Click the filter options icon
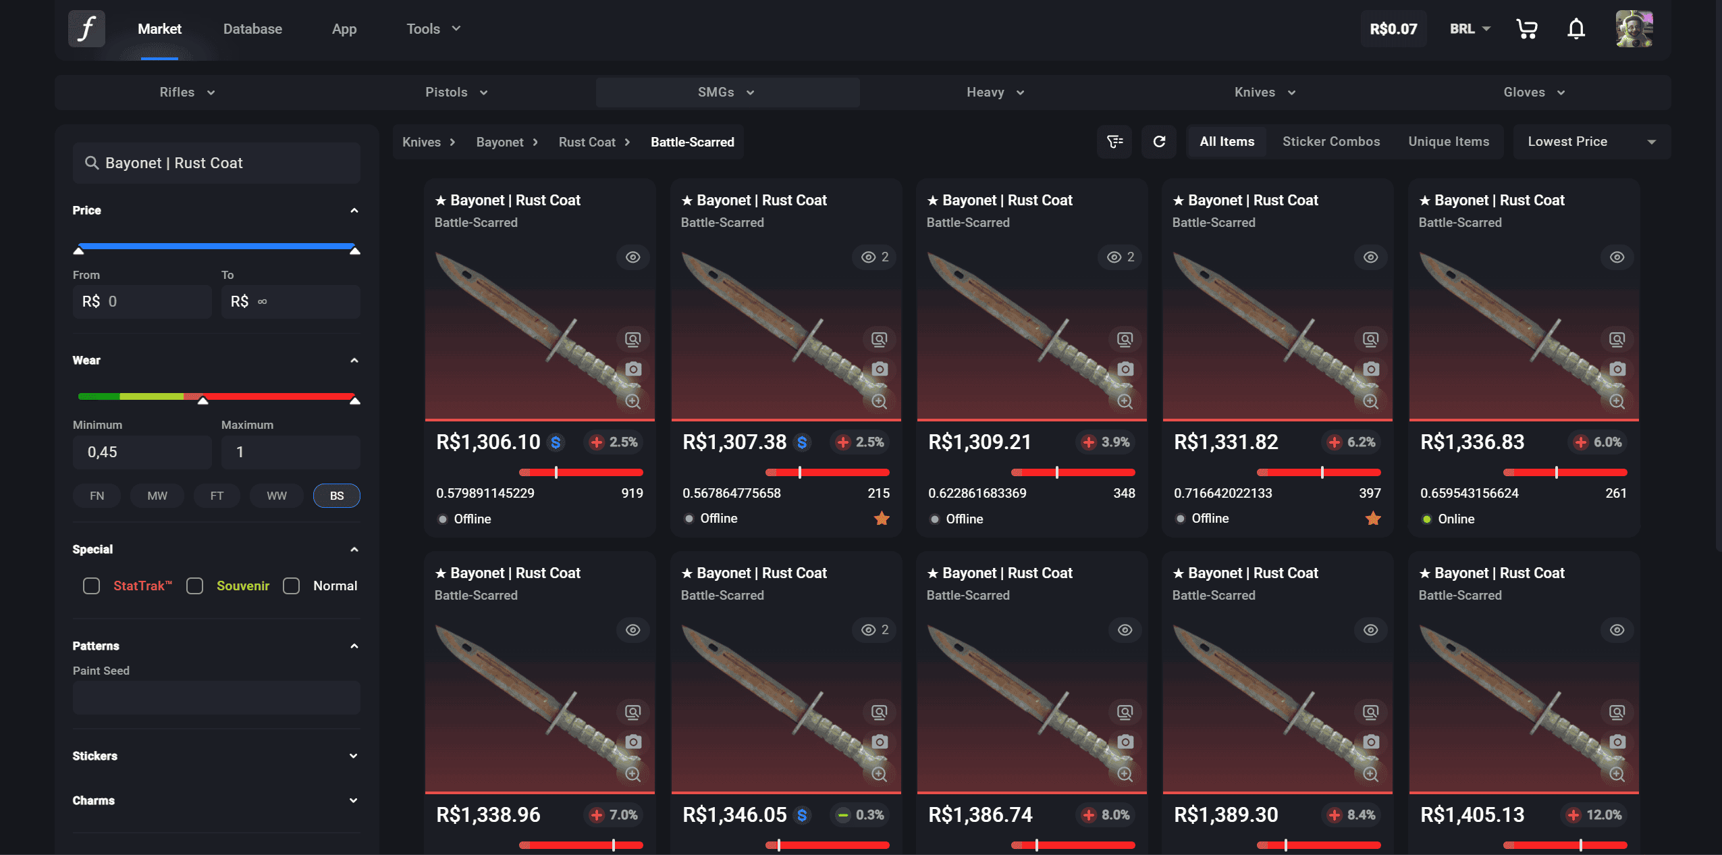Viewport: 1722px width, 855px height. pos(1114,141)
